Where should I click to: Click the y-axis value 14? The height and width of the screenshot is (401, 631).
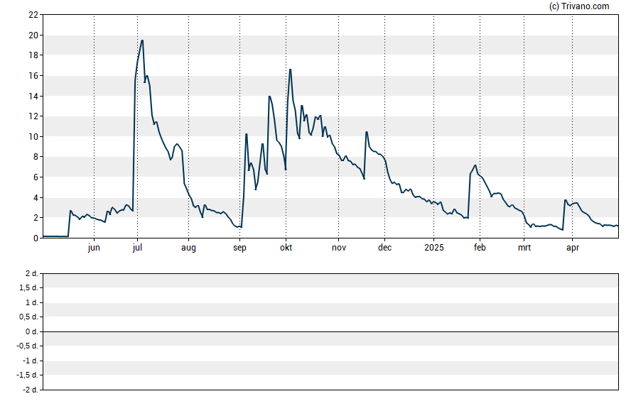(33, 97)
